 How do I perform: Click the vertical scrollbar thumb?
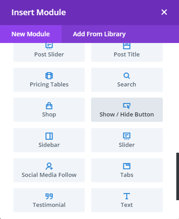178,176
